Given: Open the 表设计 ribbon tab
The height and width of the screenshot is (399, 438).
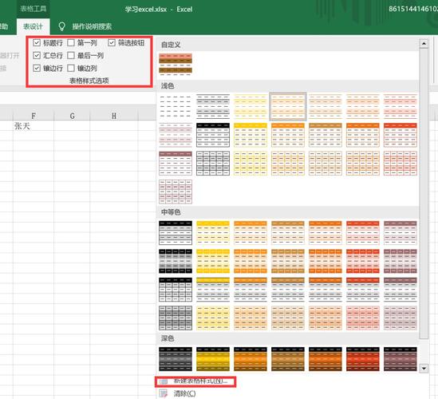Looking at the screenshot, I should (33, 26).
